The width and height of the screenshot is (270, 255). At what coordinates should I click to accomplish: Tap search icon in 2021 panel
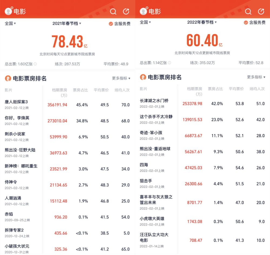coord(113,12)
